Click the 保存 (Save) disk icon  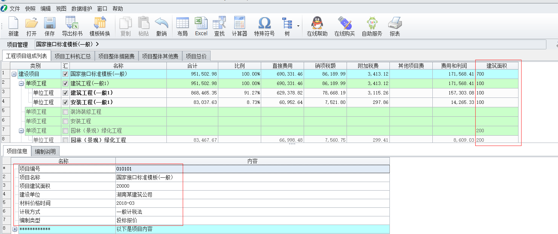(x=50, y=23)
